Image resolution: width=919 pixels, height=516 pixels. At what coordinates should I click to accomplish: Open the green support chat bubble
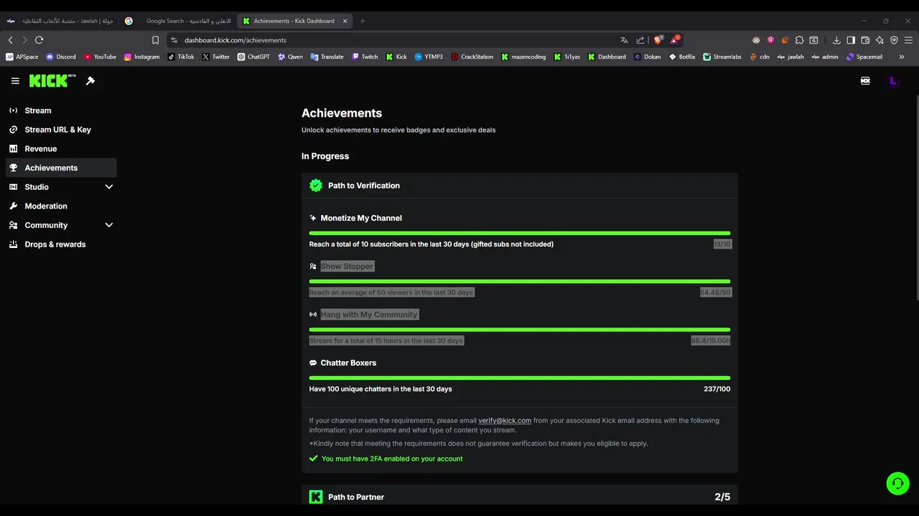point(897,484)
